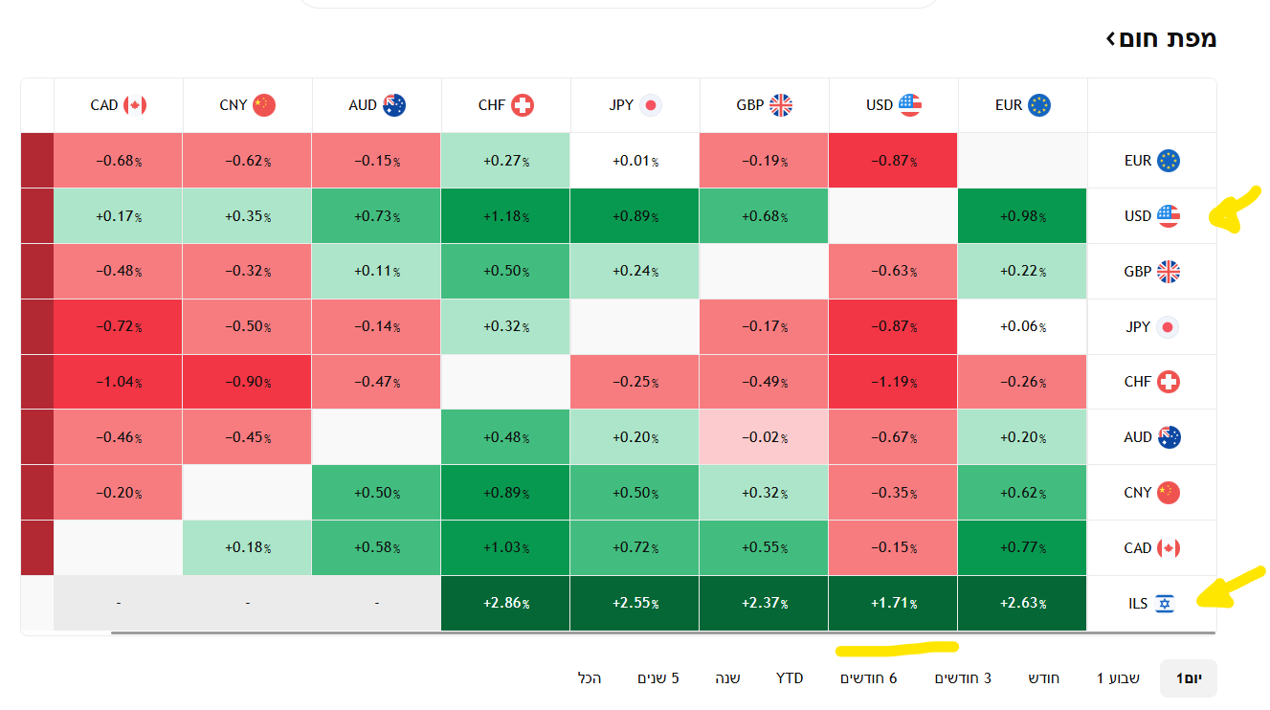Click the USD flag icon in column header
This screenshot has height=710, width=1270.
click(909, 105)
